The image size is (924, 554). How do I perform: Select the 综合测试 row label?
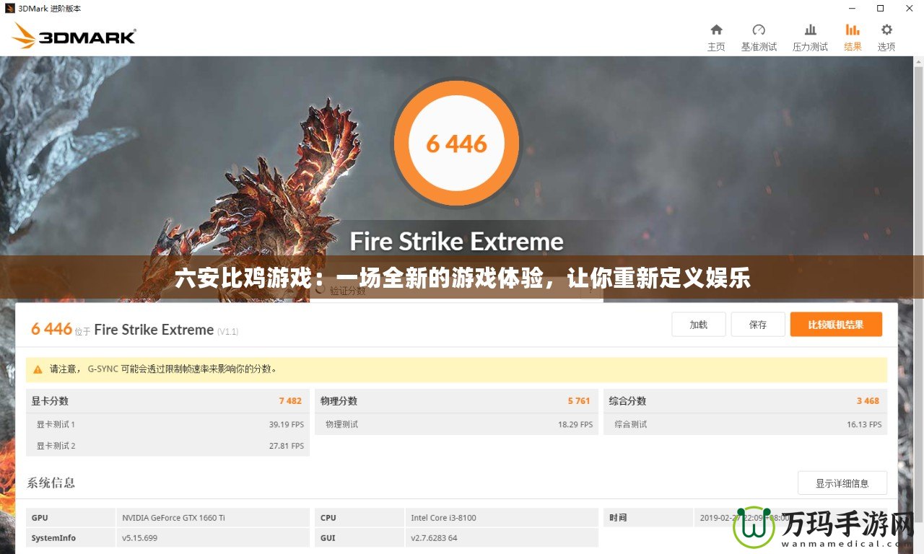pyautogui.click(x=631, y=425)
